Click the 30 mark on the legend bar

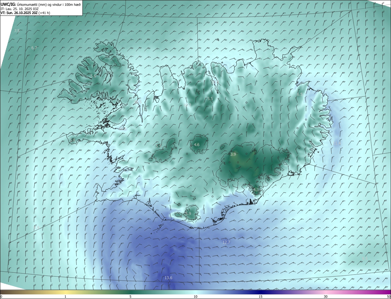326,297
